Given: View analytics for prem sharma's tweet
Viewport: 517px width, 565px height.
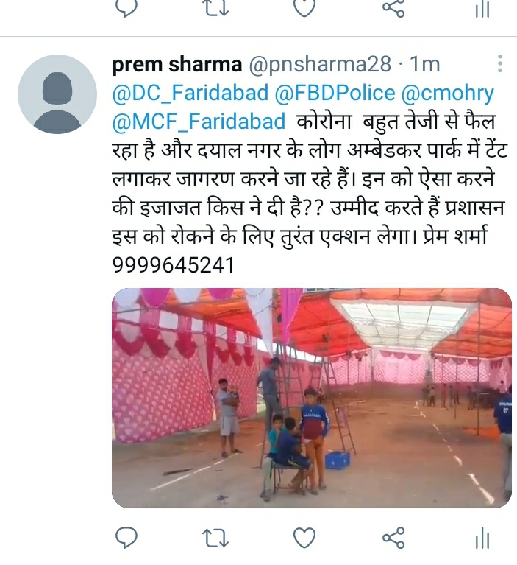Looking at the screenshot, I should click(482, 538).
